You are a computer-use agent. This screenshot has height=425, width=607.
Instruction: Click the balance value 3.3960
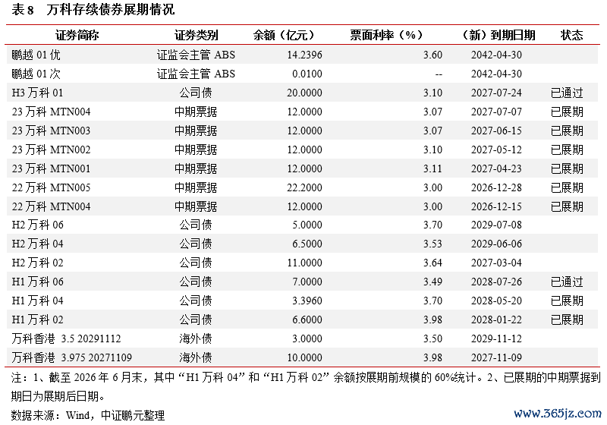coord(307,301)
